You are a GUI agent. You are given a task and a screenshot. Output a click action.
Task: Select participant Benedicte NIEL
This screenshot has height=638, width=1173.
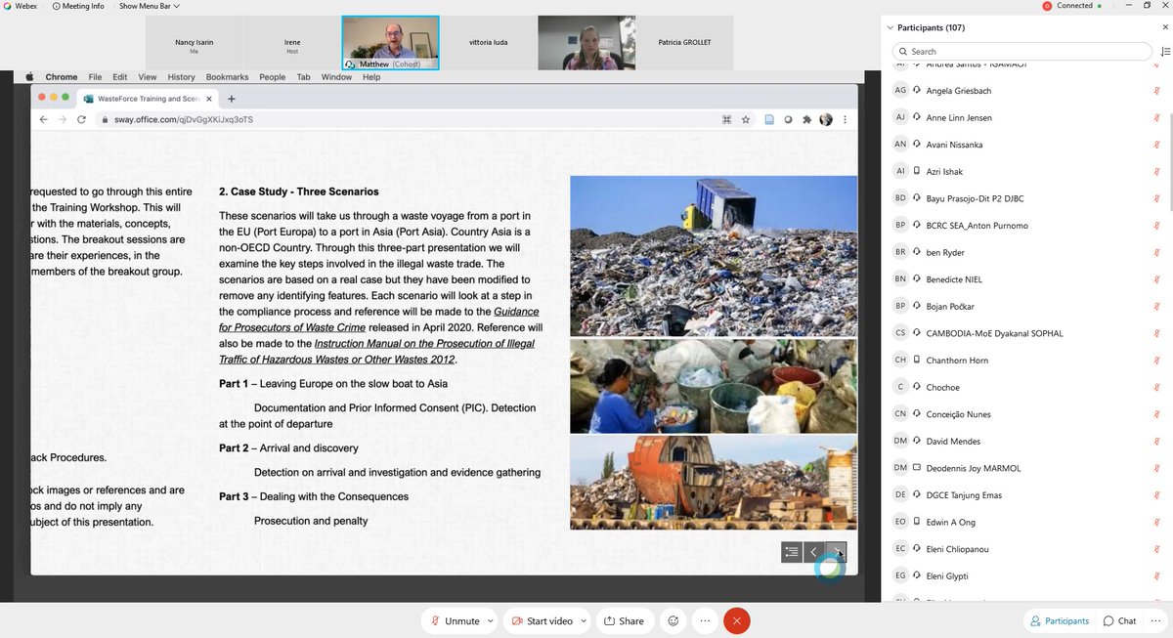[x=1026, y=279]
